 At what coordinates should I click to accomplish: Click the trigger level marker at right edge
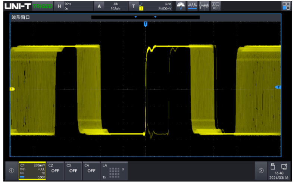point(278,87)
